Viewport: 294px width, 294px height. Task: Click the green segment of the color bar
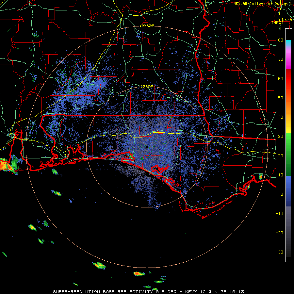click(288, 154)
